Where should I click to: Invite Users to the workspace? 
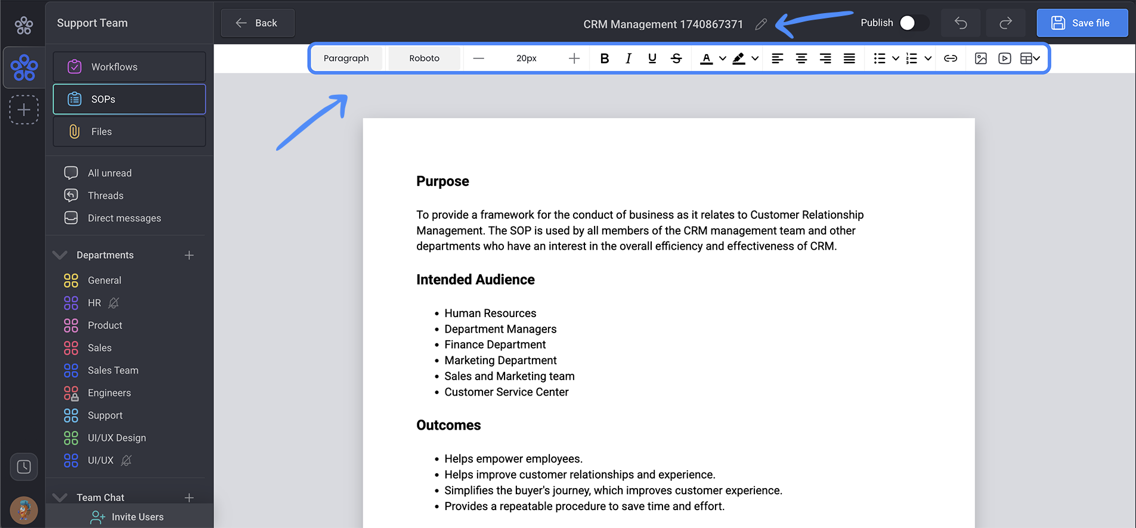pyautogui.click(x=127, y=517)
